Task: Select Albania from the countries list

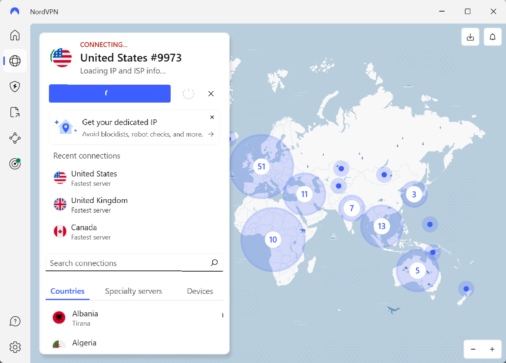Action: pyautogui.click(x=85, y=317)
